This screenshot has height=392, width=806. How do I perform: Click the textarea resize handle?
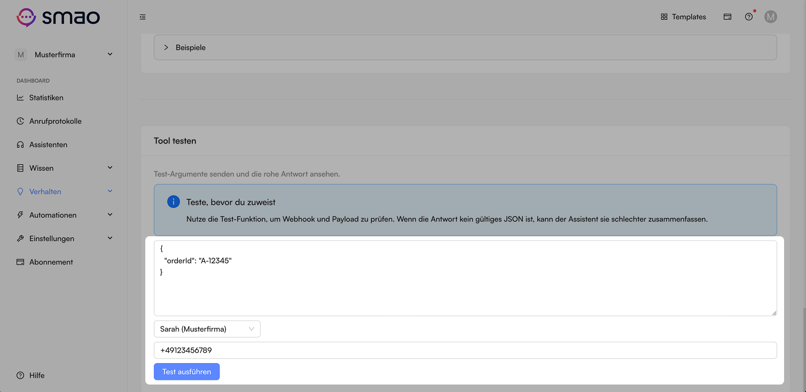pyautogui.click(x=773, y=313)
